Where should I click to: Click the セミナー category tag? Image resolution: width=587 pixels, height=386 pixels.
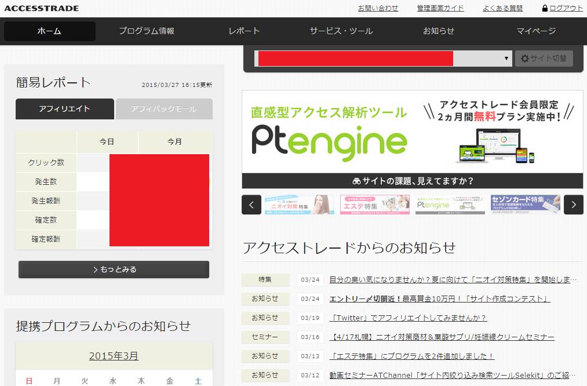265,337
